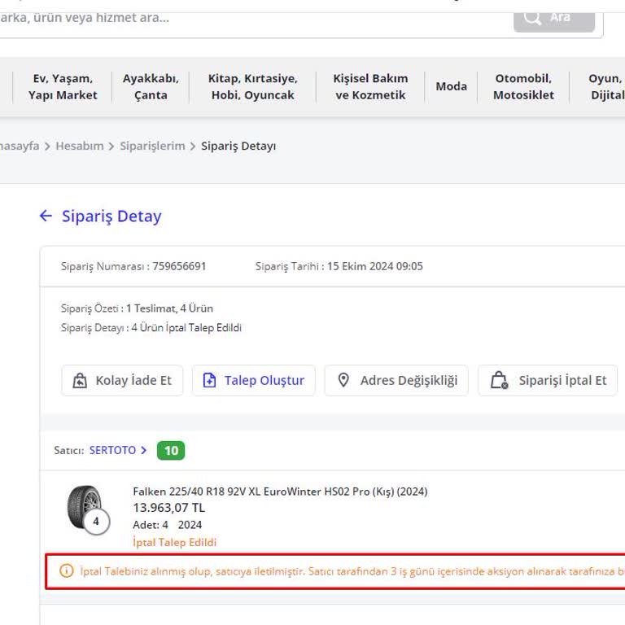Image resolution: width=625 pixels, height=625 pixels.
Task: Open the SERTOTO seller page link
Action: pos(112,450)
